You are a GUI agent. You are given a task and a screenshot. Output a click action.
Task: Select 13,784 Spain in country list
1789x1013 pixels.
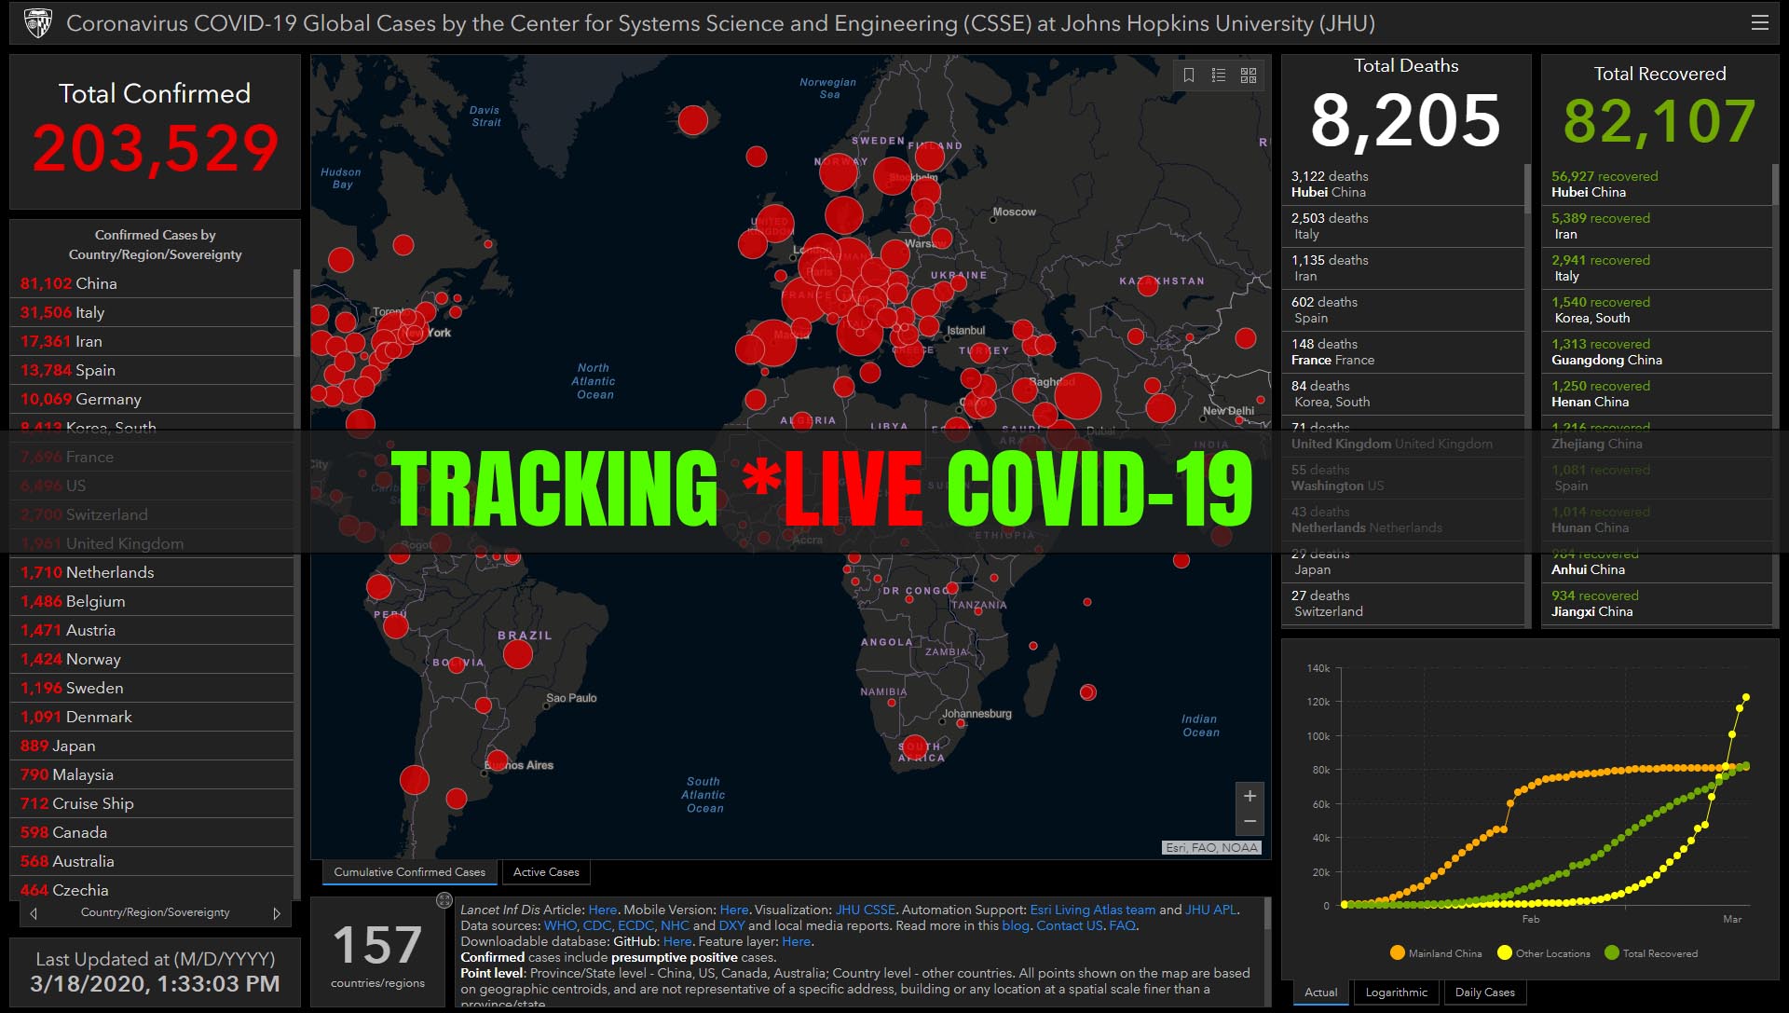151,370
